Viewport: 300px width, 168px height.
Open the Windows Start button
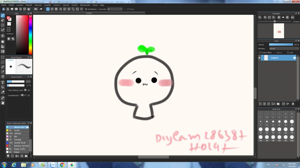(x=4, y=165)
